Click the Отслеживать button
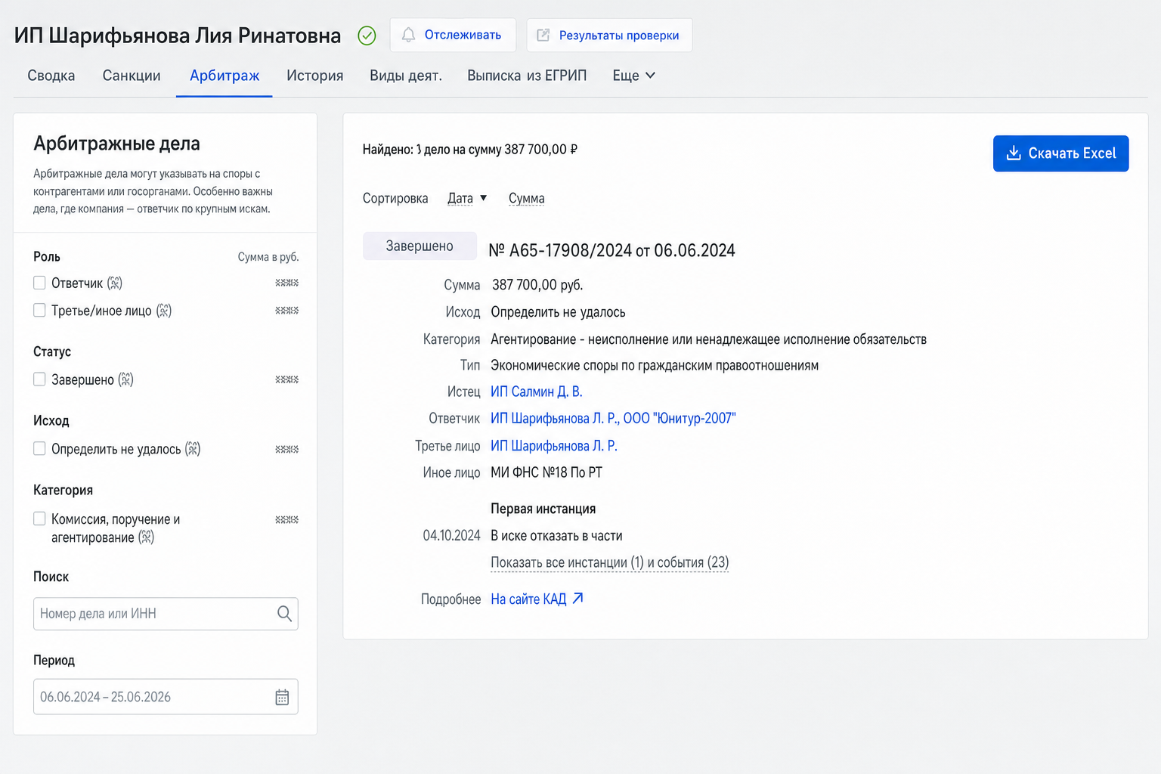The height and width of the screenshot is (774, 1161). (453, 35)
